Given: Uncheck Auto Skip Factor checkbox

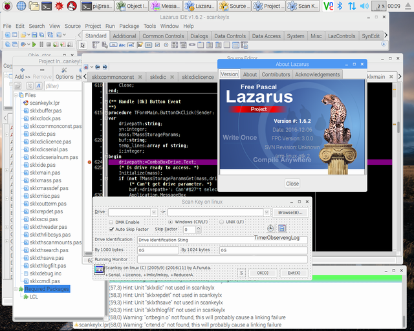Looking at the screenshot, I should point(111,230).
